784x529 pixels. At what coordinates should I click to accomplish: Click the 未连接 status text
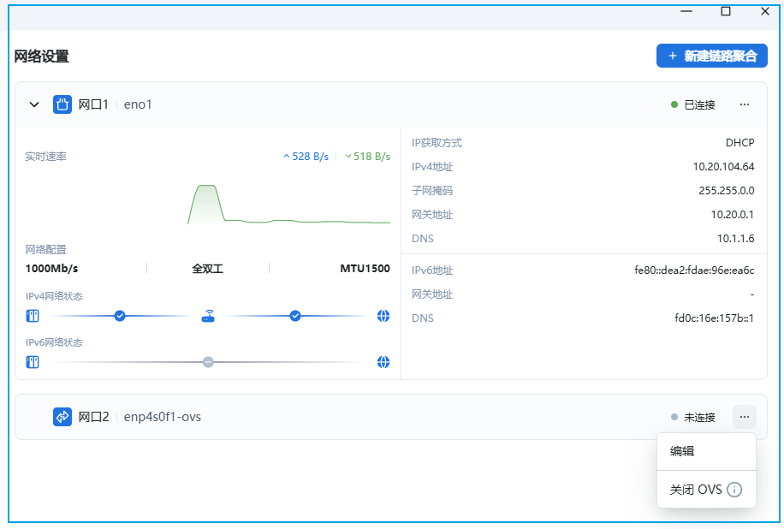(699, 418)
